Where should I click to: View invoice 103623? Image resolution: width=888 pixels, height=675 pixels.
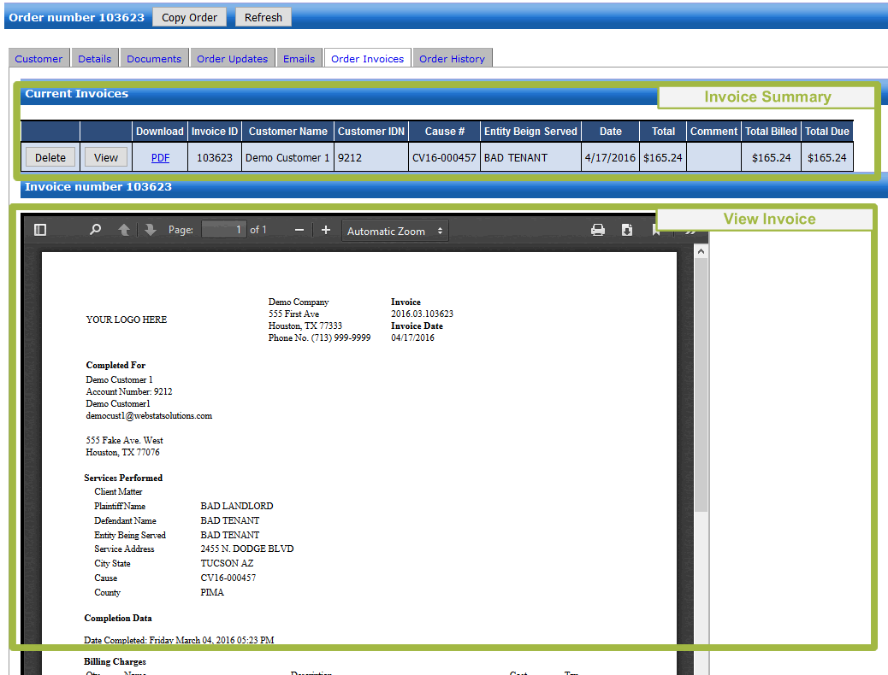click(106, 157)
